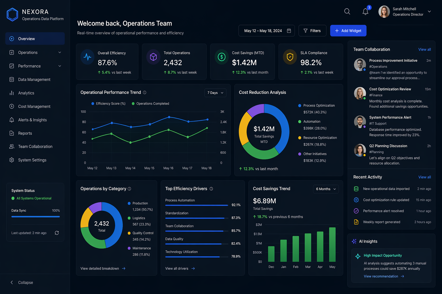Open the notifications bell icon
This screenshot has height=294, width=442.
click(x=365, y=11)
